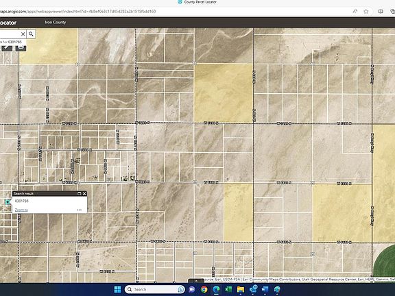
Task: Click the magnifier search button
Action: coord(31,34)
